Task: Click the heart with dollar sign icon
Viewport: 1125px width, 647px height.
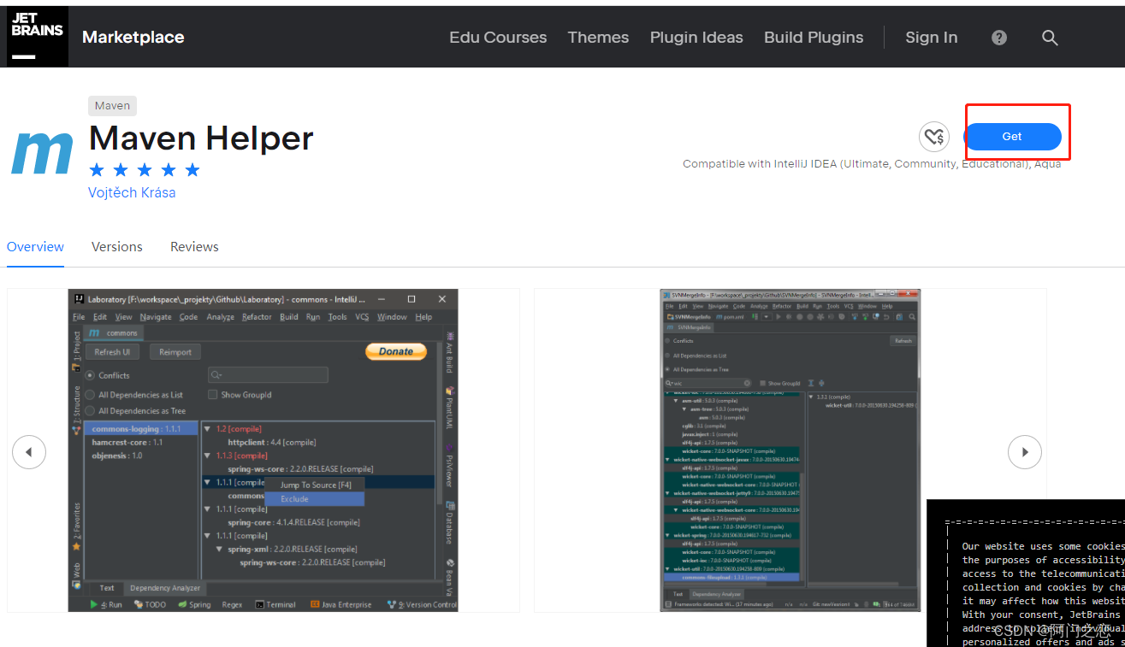Action: 934,137
